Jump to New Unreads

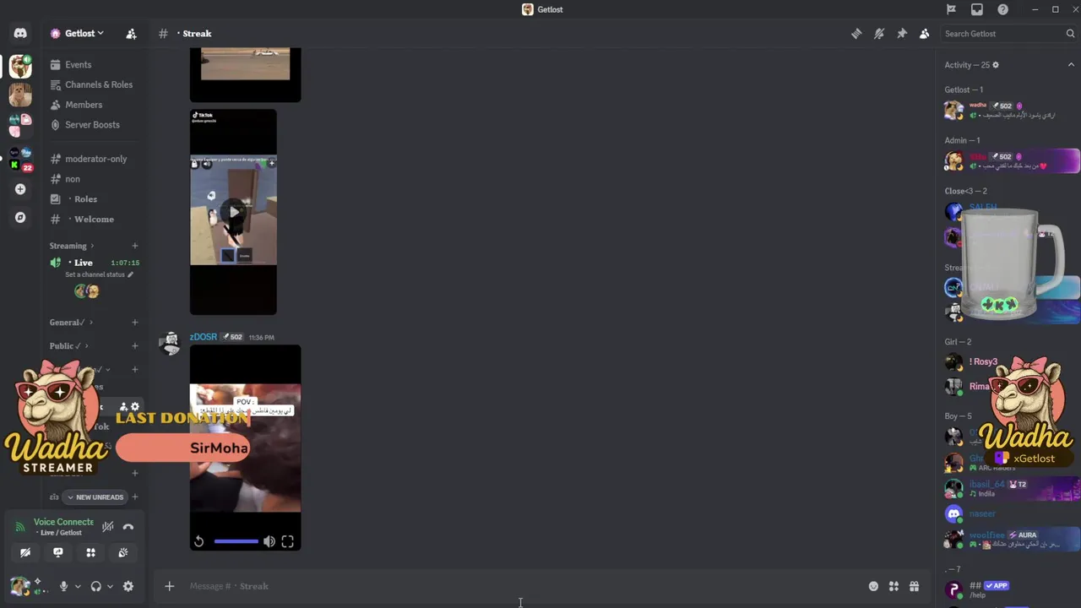95,497
